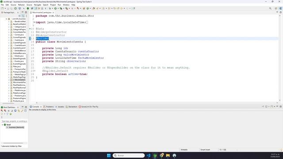Click the Boot Dashboard lightbulb icon
Image resolution: width=283 pixels, height=159 pixels.
click(x=2, y=114)
